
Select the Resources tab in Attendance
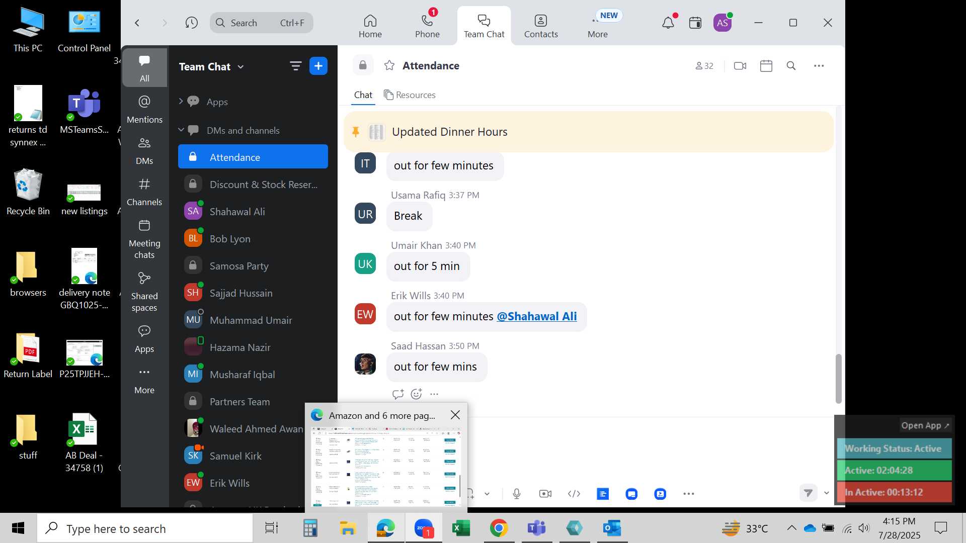pyautogui.click(x=410, y=95)
